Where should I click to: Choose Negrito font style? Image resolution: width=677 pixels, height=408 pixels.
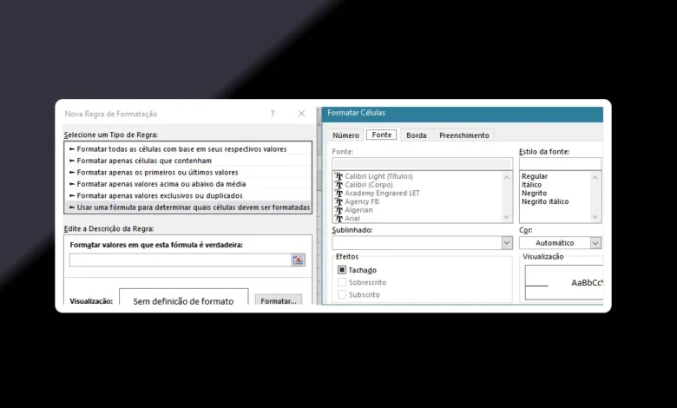(534, 193)
